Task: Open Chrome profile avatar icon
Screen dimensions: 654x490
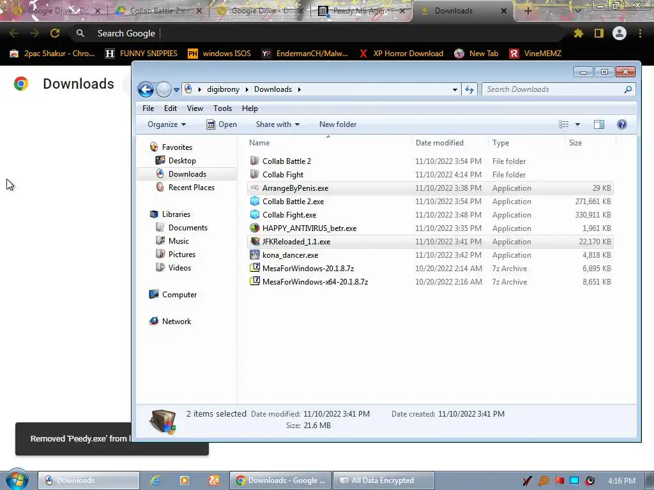Action: pyautogui.click(x=620, y=33)
